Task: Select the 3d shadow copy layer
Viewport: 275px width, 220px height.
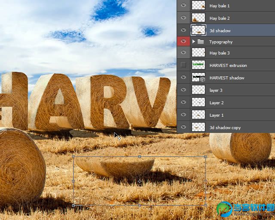Action: coord(226,127)
